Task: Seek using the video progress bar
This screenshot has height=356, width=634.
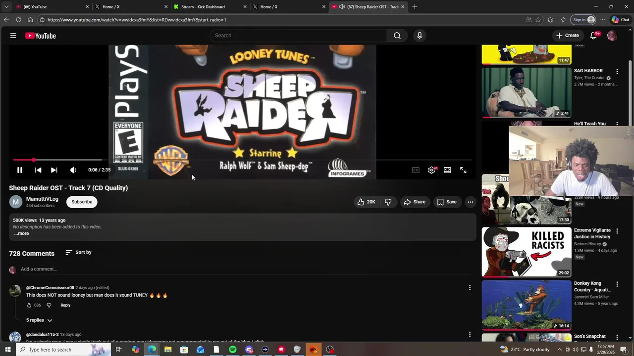Action: [x=243, y=160]
